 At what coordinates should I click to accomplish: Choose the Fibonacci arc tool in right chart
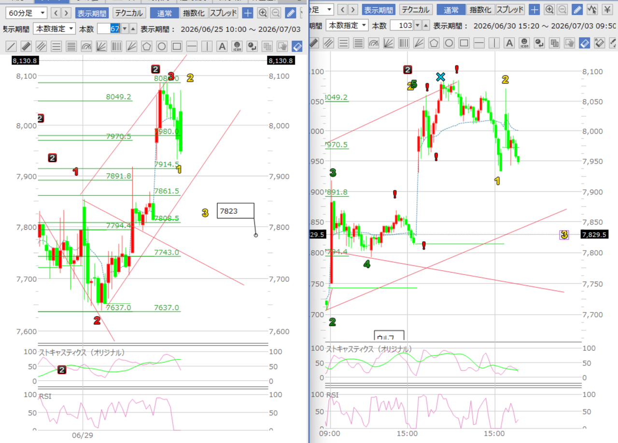(x=373, y=43)
